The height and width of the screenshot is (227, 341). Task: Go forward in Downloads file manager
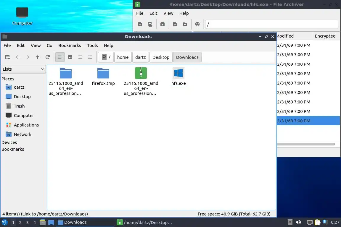(28, 57)
